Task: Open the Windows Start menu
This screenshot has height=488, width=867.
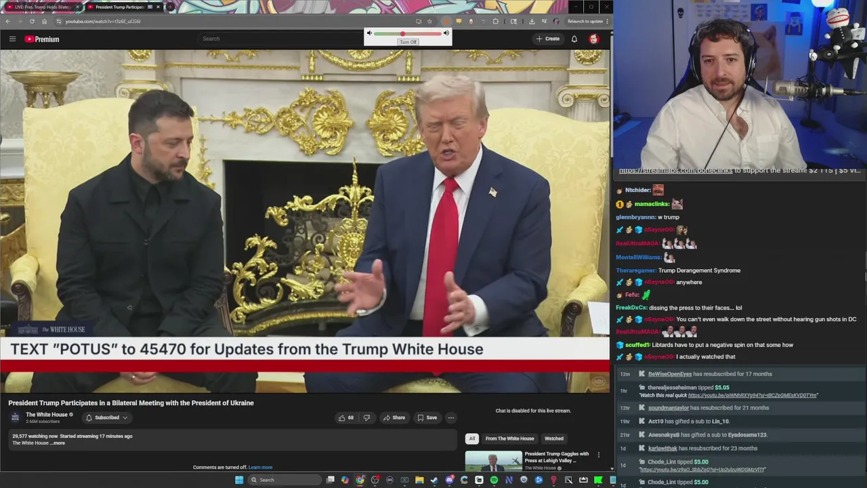Action: pos(239,480)
